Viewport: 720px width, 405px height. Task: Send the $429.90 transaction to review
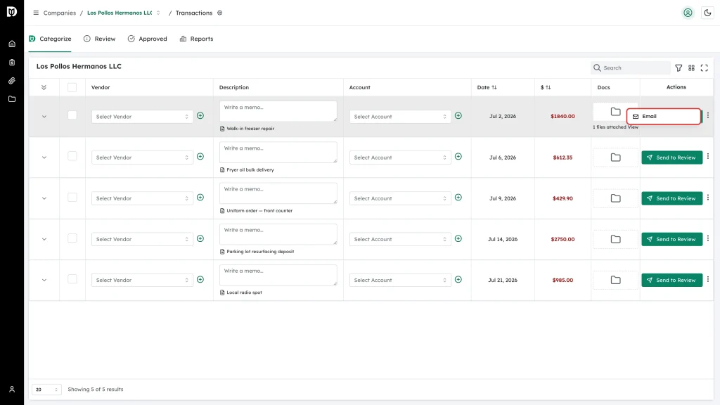click(x=671, y=198)
